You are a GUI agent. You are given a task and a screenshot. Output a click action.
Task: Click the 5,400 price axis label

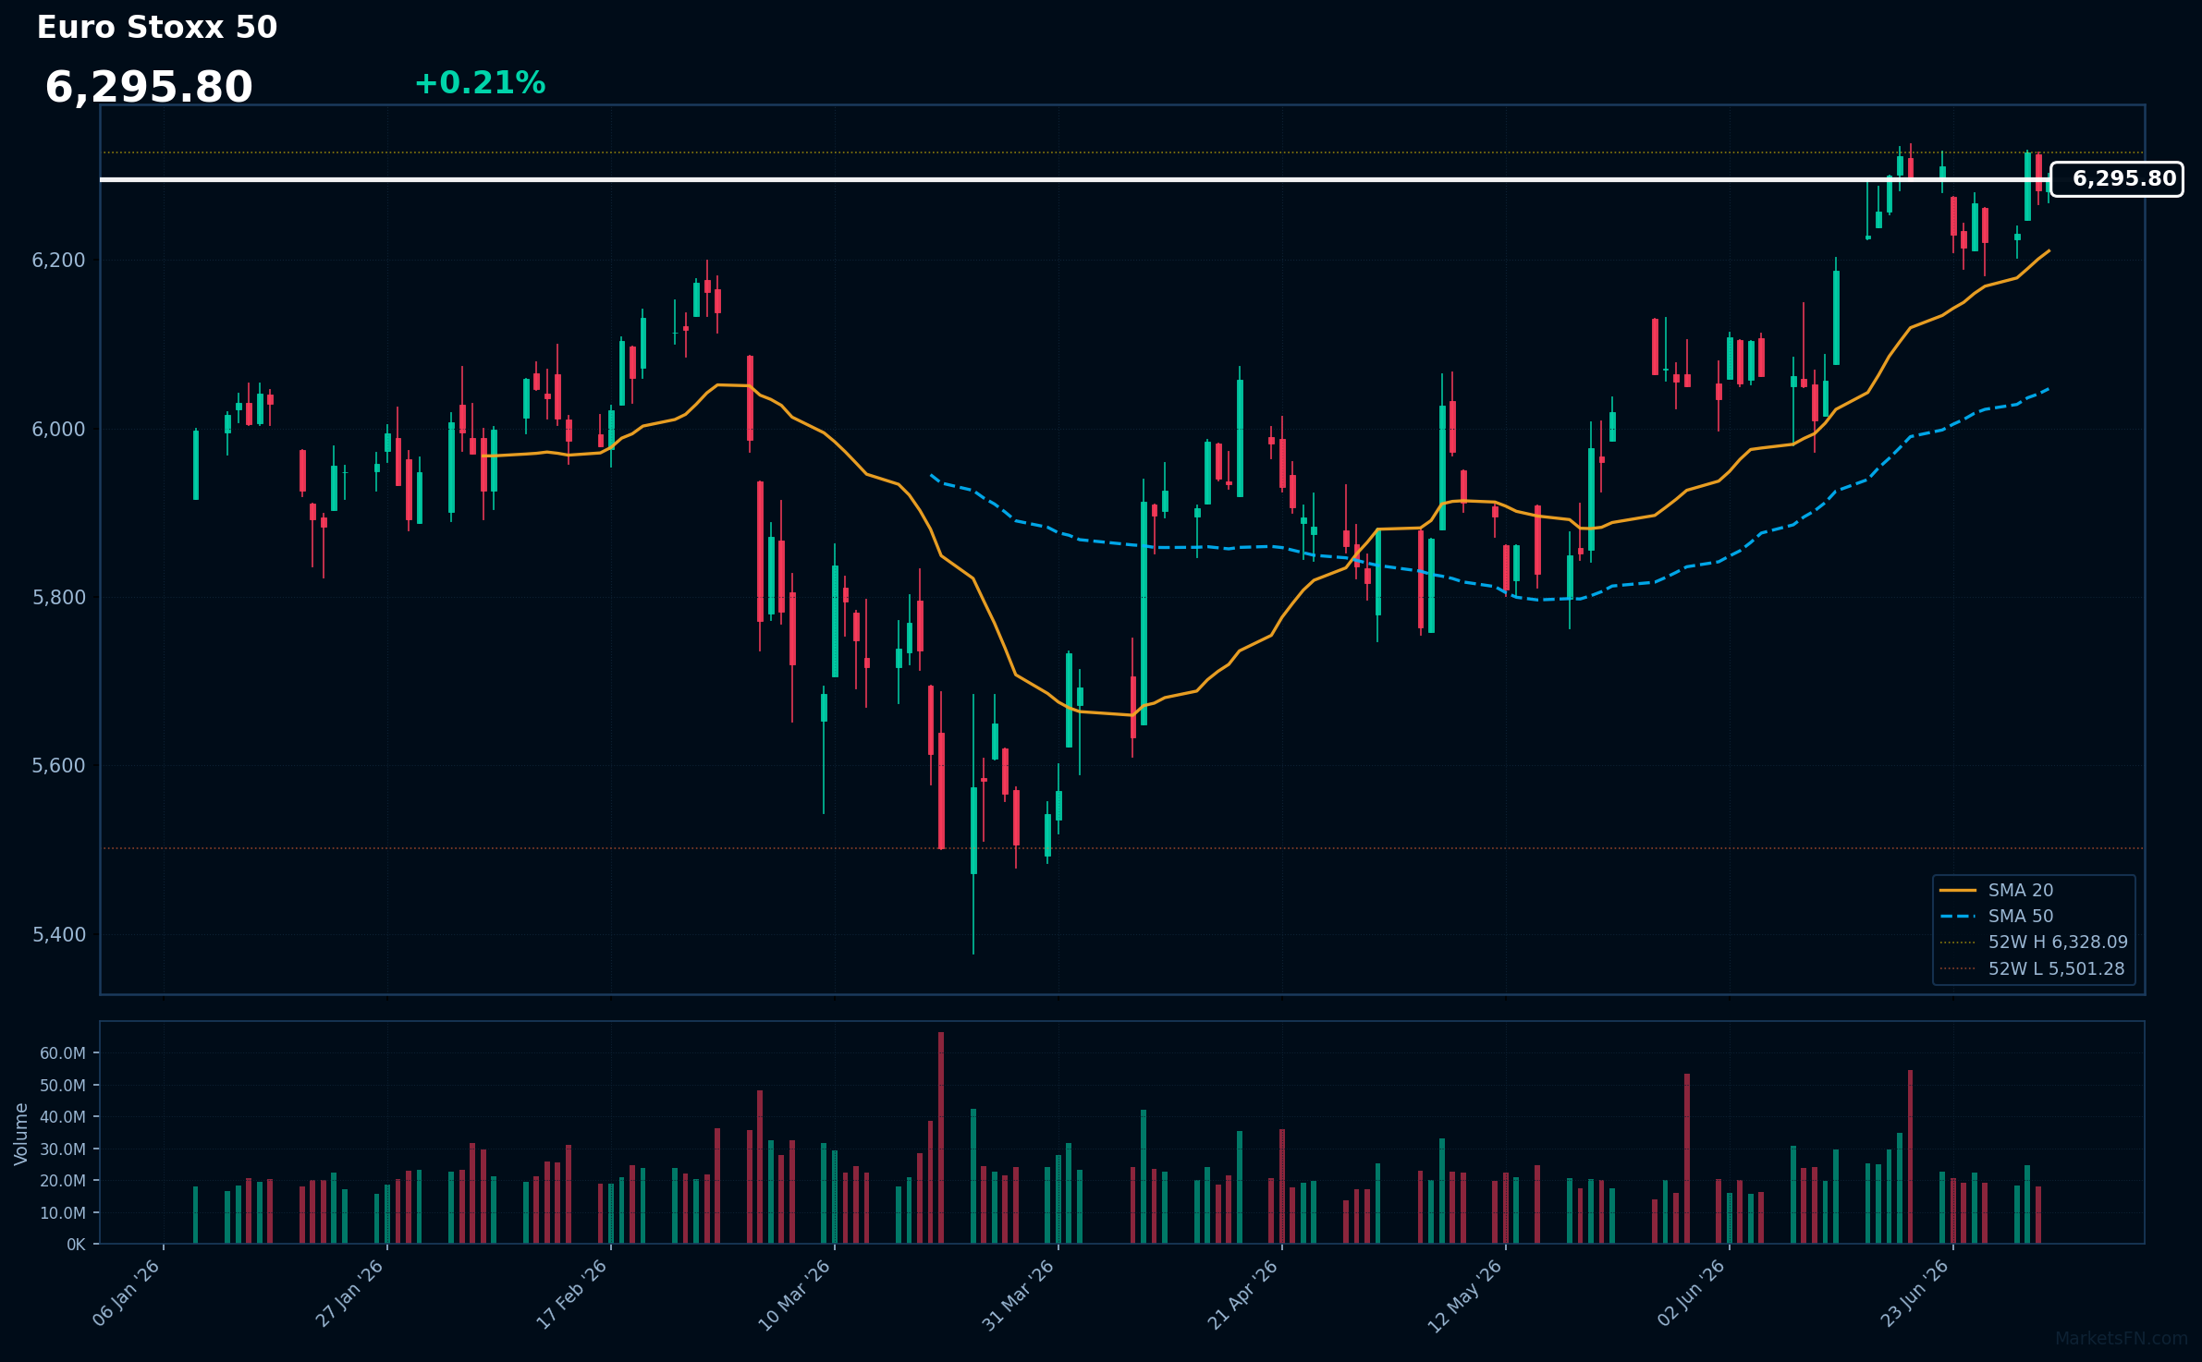point(58,935)
